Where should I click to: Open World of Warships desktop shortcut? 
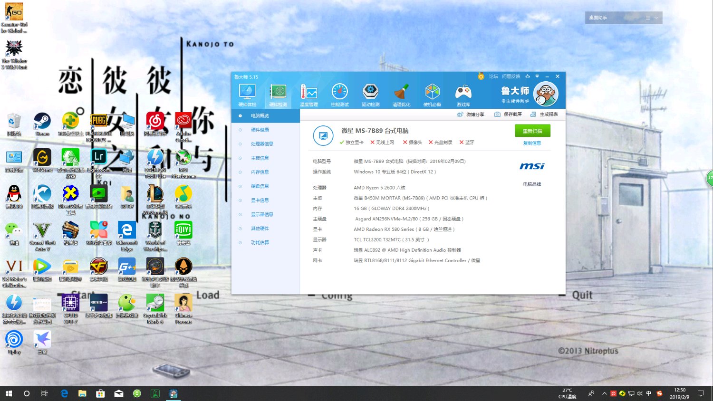pyautogui.click(x=155, y=237)
